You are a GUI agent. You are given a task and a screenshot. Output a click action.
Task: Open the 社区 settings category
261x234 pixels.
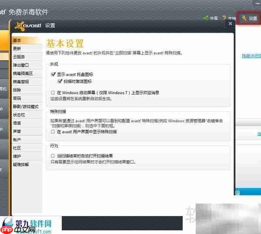[x=27, y=148]
